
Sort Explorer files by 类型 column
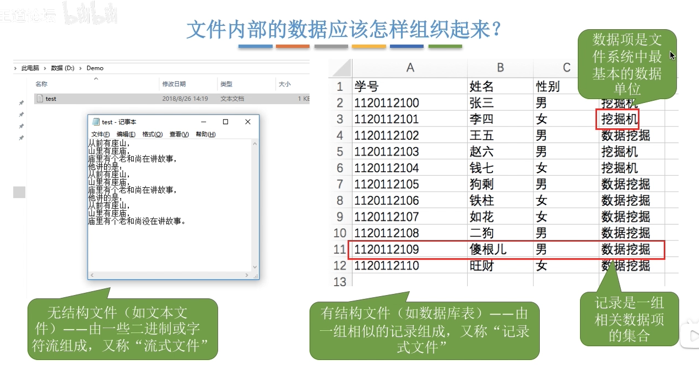226,84
